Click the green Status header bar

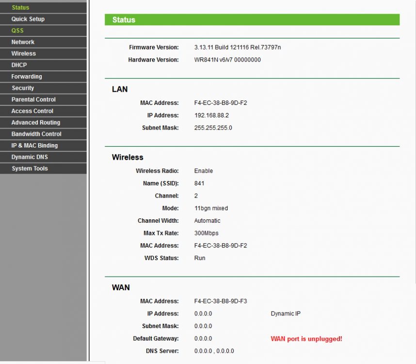252,20
